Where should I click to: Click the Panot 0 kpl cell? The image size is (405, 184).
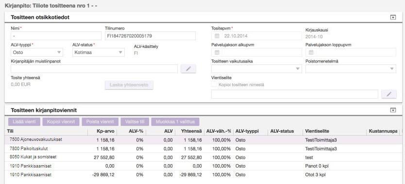317,166
